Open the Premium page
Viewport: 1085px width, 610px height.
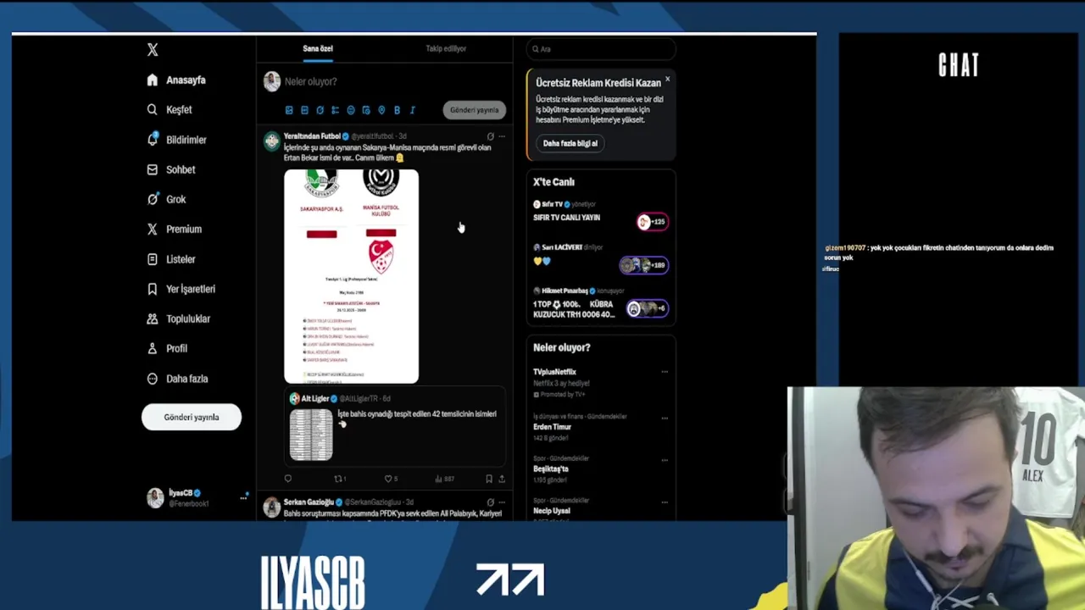(x=174, y=229)
